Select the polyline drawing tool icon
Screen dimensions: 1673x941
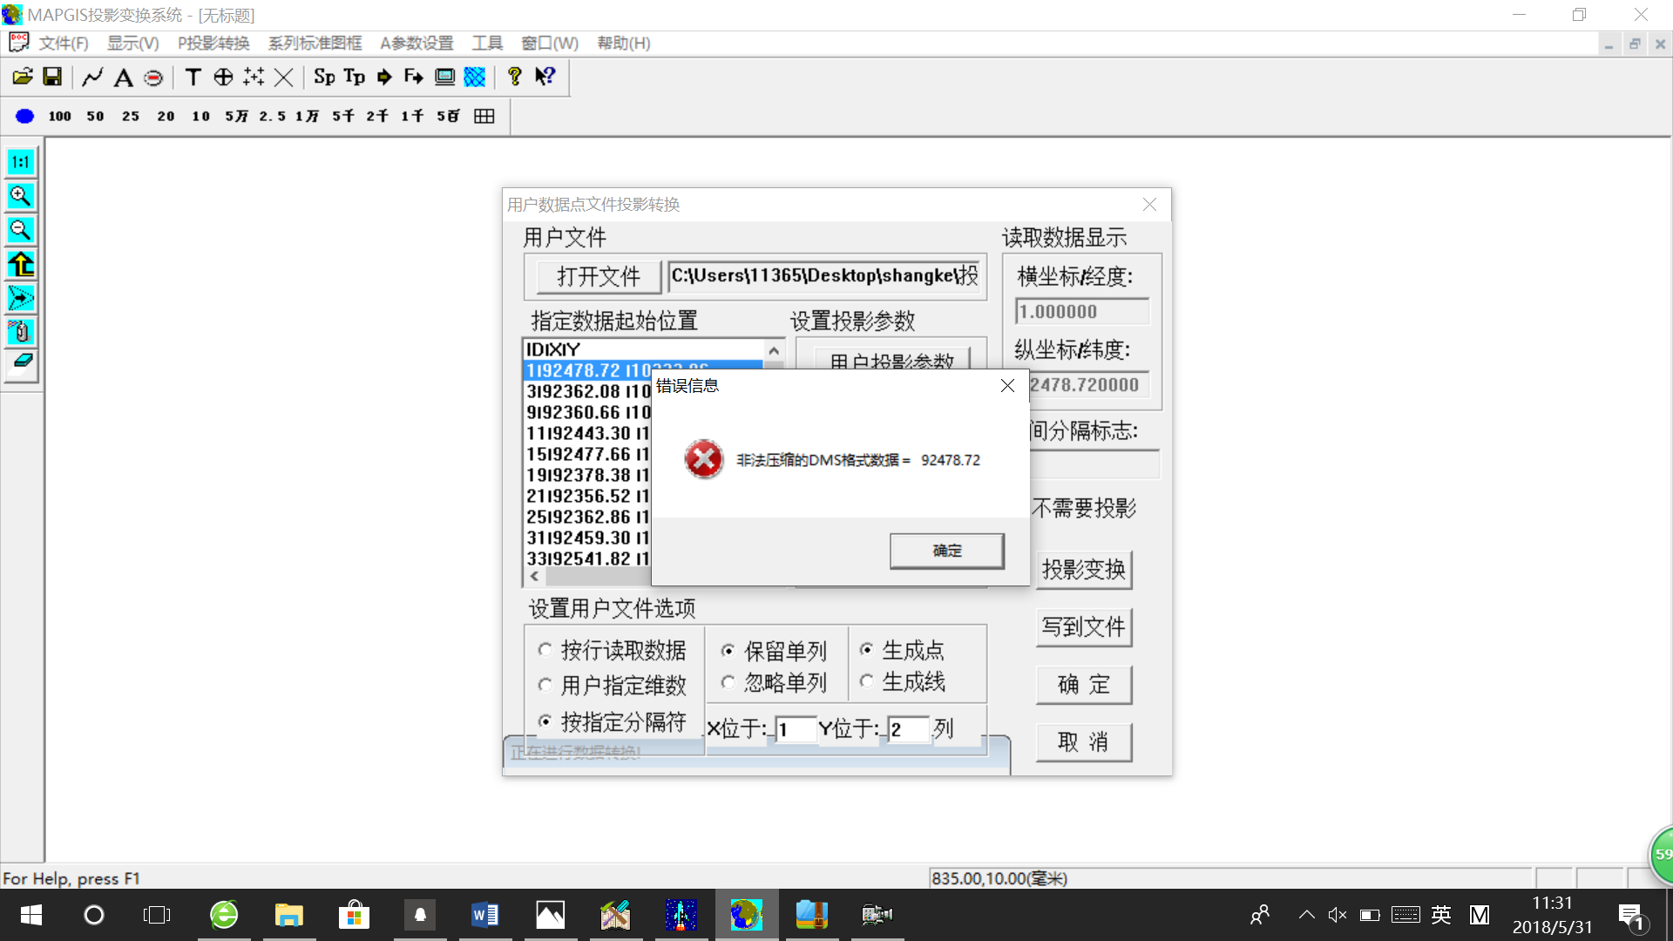click(x=92, y=77)
